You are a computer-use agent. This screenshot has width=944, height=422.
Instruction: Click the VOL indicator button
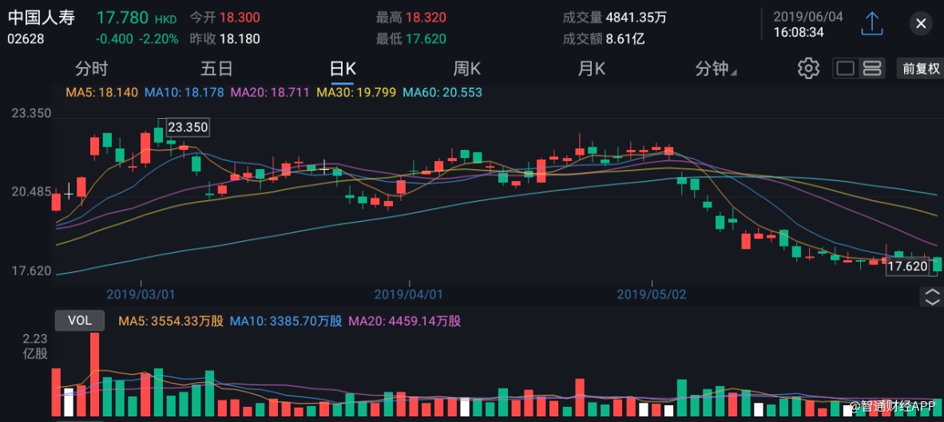(80, 321)
